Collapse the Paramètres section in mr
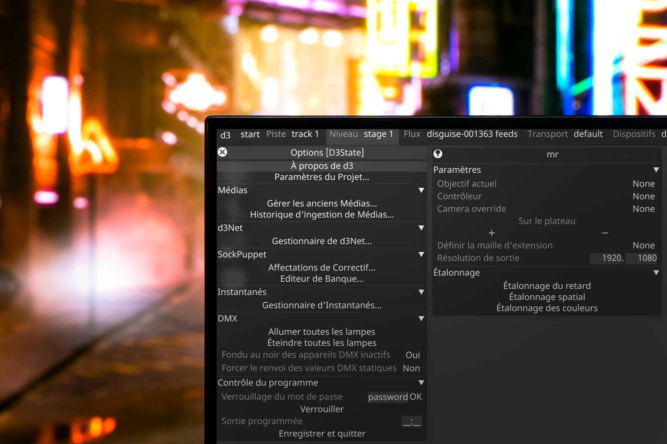Image resolution: width=667 pixels, height=444 pixels. pos(656,170)
